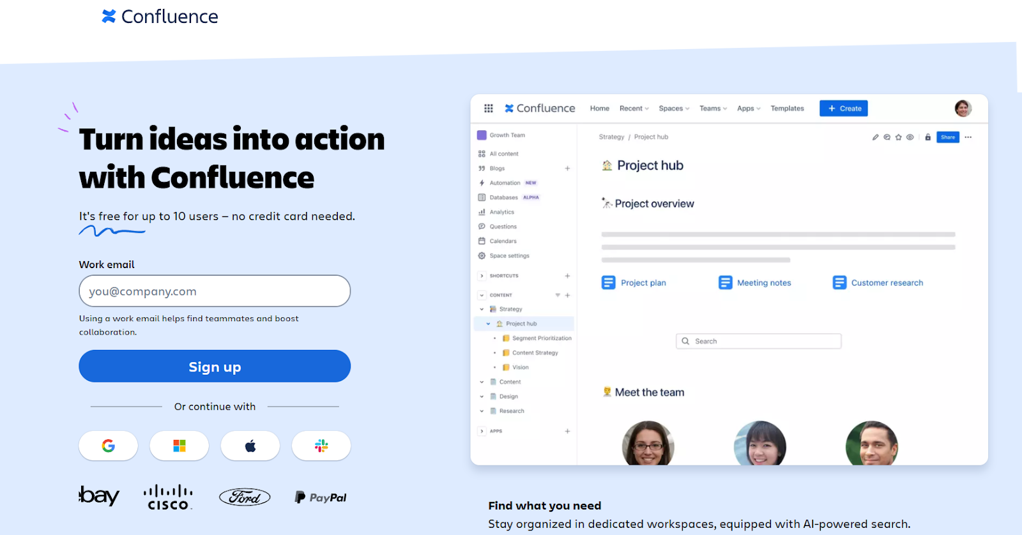Continue with Microsoft sign-in icon
Image resolution: width=1022 pixels, height=535 pixels.
pos(179,446)
